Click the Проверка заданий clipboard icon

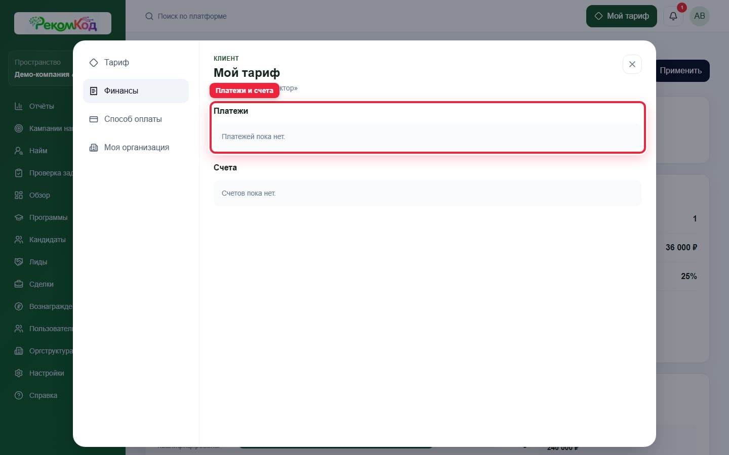tap(19, 173)
